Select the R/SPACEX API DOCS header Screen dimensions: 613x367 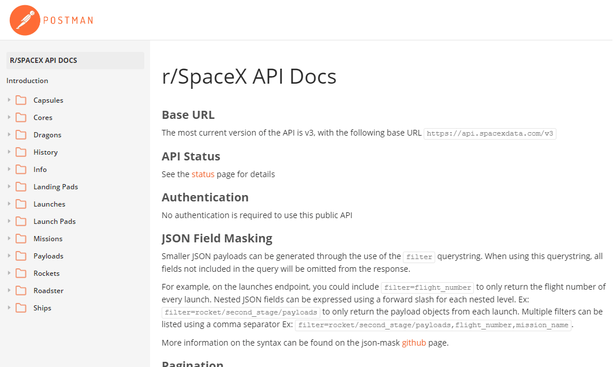click(43, 61)
